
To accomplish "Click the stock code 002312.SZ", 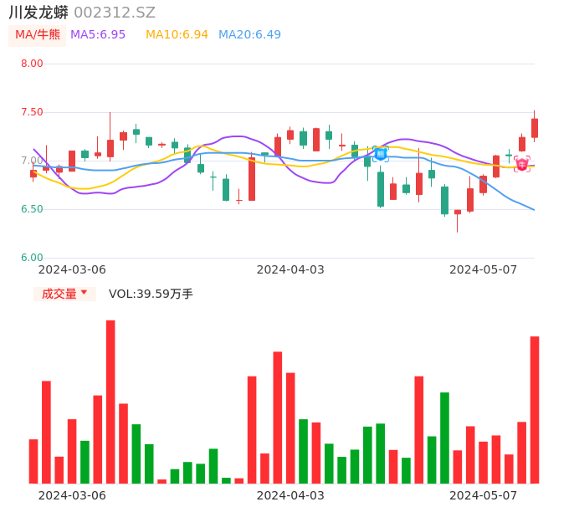I will (115, 13).
